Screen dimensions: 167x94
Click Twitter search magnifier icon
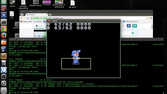[123, 26]
